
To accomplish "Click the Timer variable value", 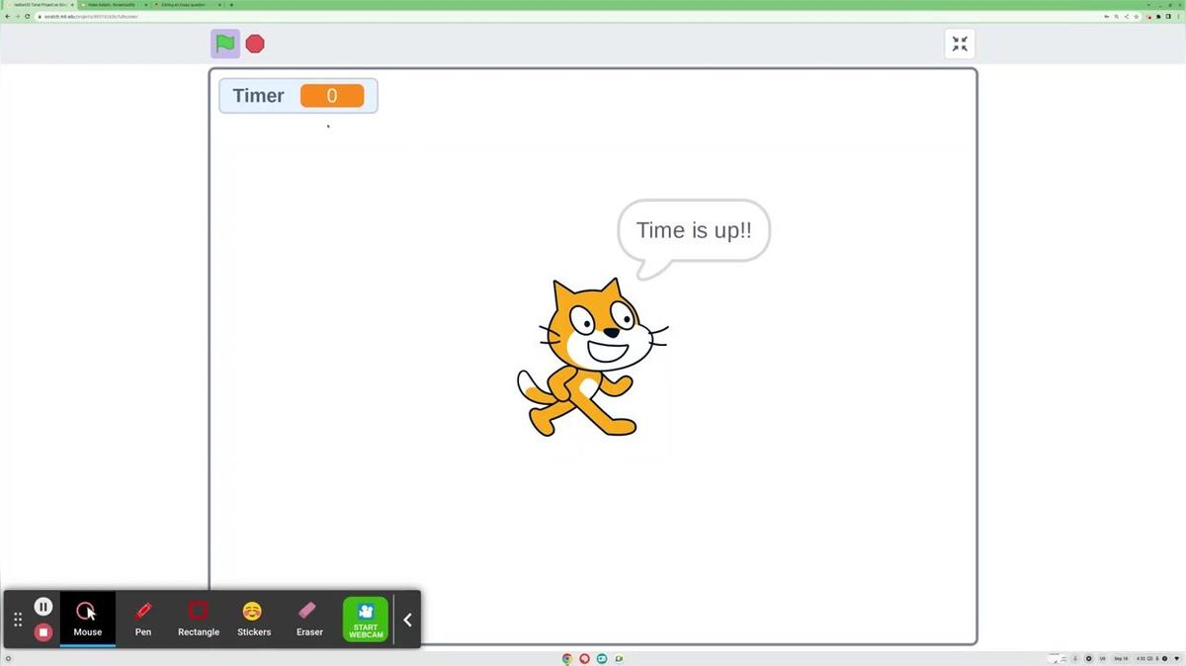I will pyautogui.click(x=332, y=96).
